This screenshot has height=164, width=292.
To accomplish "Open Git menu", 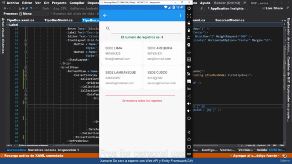I will pos(46,3).
